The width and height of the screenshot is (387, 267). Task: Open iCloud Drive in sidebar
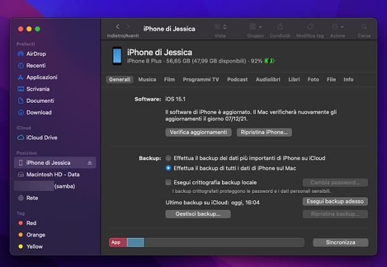click(x=37, y=138)
